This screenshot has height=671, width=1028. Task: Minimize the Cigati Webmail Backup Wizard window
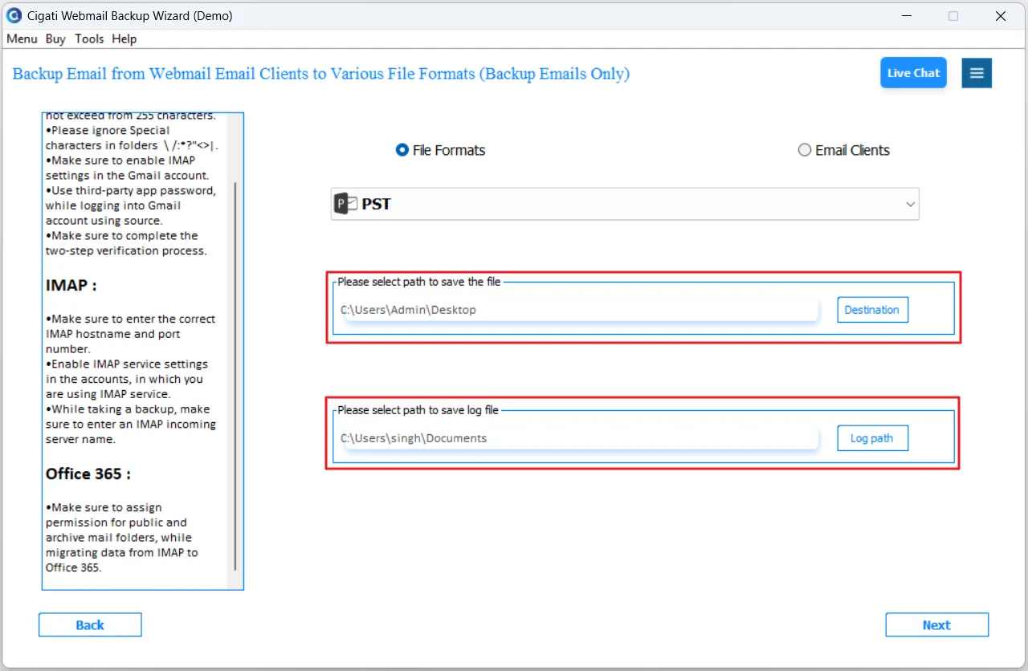click(x=905, y=16)
